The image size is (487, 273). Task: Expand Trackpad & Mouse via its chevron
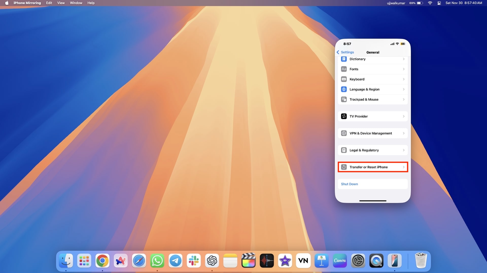[404, 99]
